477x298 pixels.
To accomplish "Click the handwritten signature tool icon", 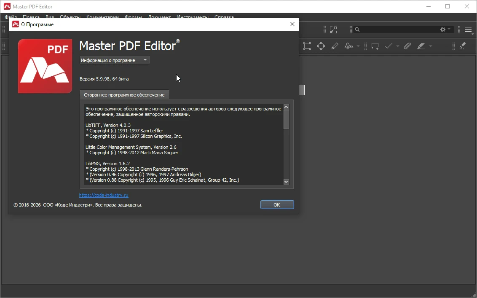I will pos(348,46).
